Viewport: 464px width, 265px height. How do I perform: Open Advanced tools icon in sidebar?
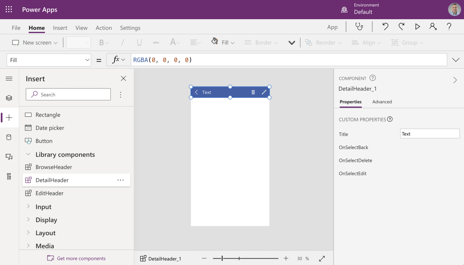point(9,176)
